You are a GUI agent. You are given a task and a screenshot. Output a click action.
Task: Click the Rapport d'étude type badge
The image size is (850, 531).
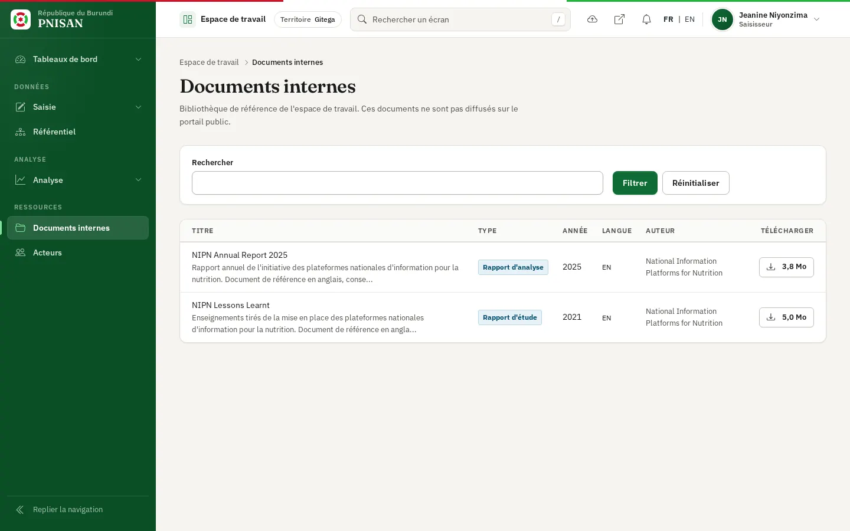tap(510, 317)
